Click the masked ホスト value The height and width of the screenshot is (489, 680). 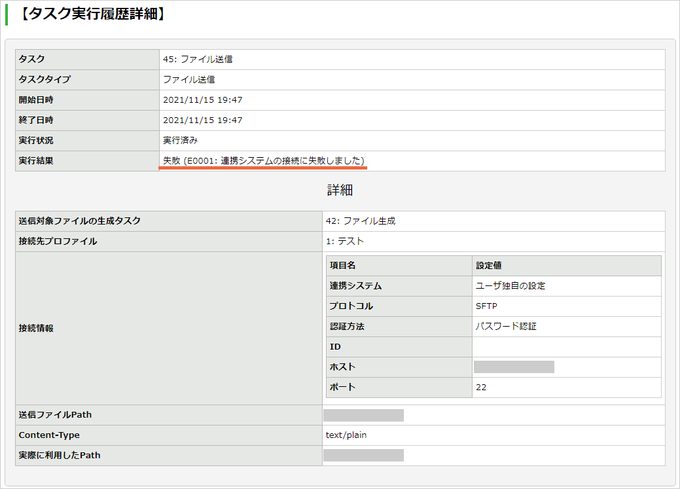(514, 367)
